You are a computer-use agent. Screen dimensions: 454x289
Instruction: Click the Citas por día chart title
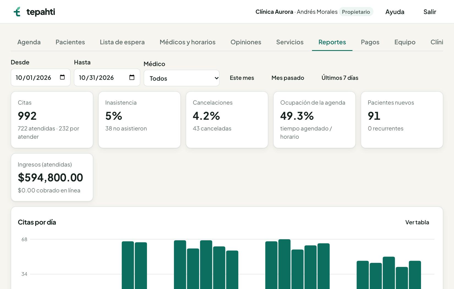(x=37, y=222)
